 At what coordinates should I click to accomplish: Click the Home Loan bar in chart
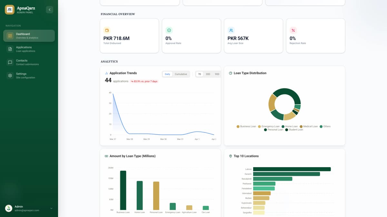pos(140,195)
